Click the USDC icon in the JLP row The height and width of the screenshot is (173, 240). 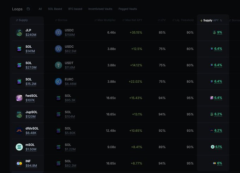point(58,32)
